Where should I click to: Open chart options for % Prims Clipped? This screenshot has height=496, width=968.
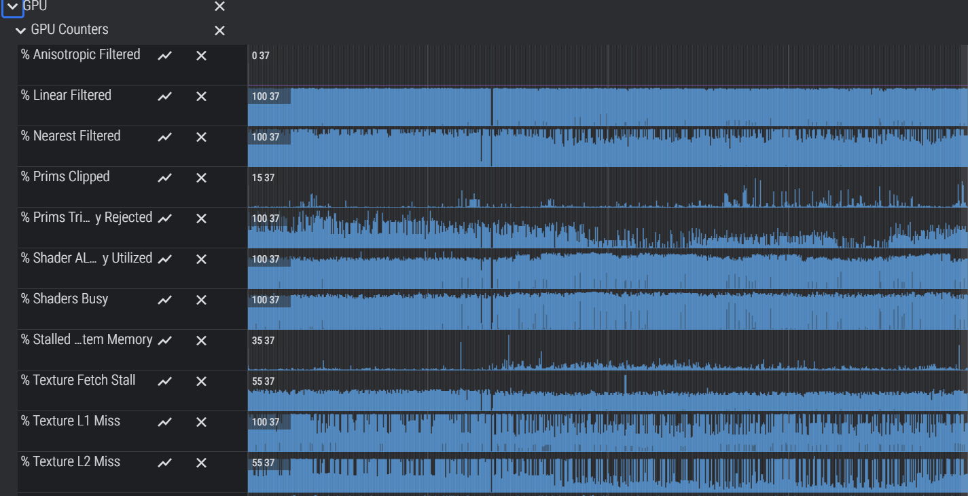click(164, 178)
